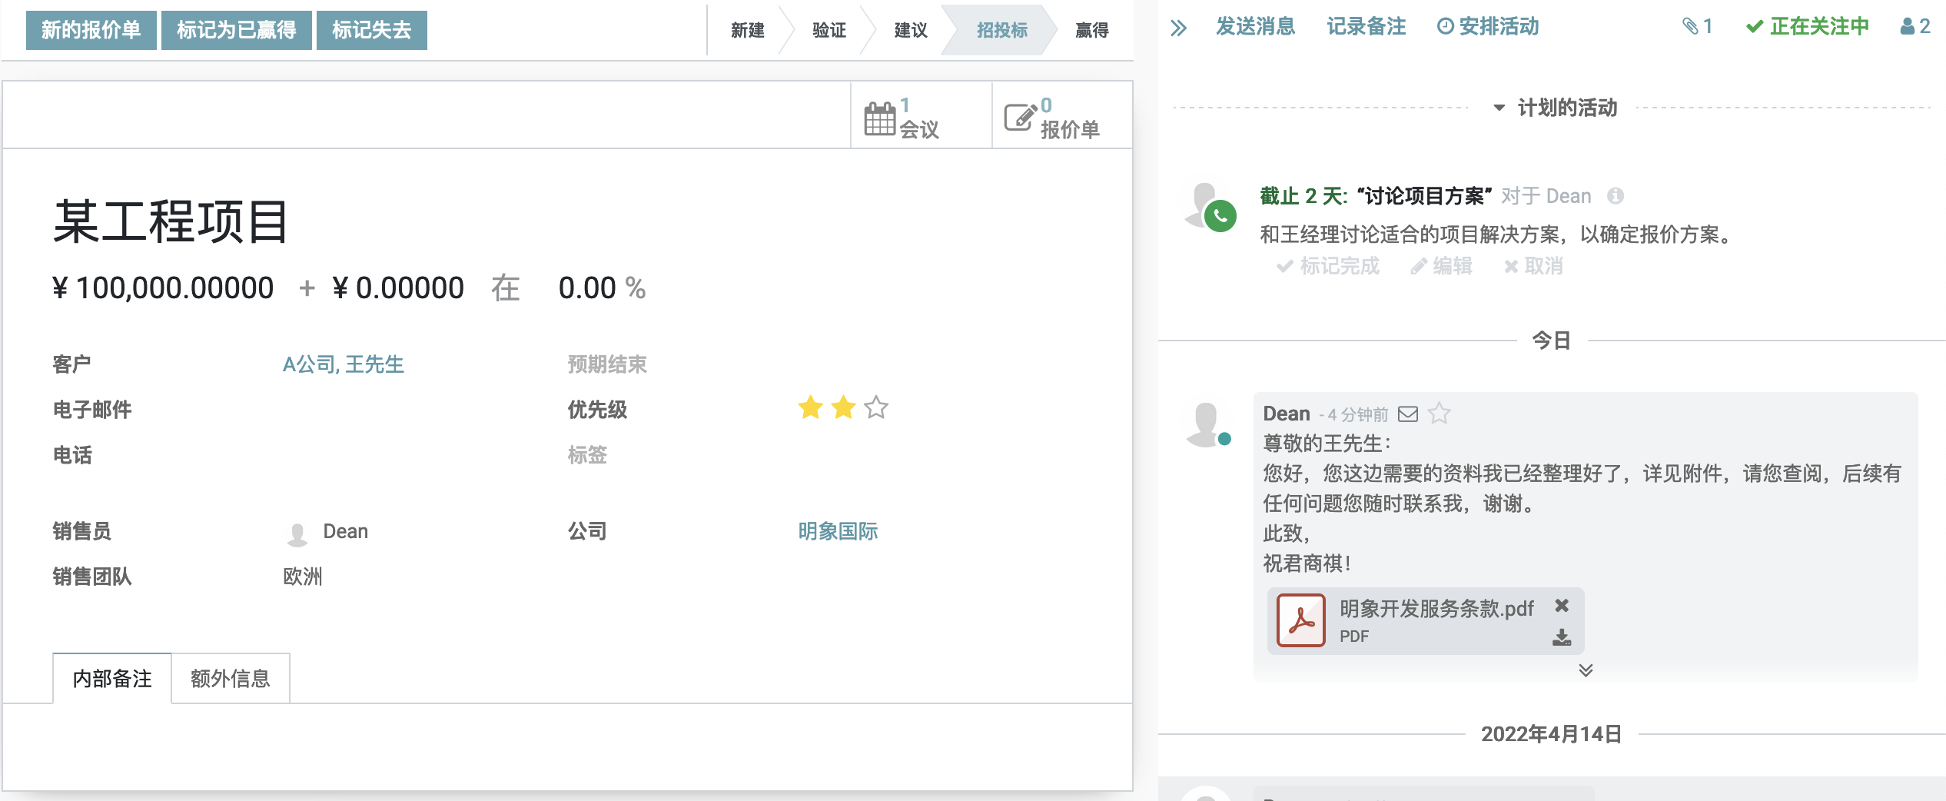Mark the activity via 标记完成

coord(1328,266)
